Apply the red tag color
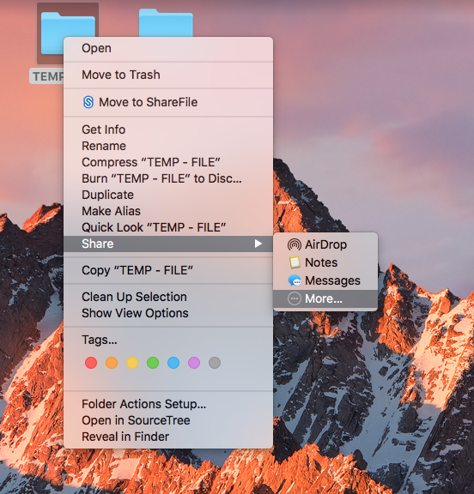 (x=91, y=363)
